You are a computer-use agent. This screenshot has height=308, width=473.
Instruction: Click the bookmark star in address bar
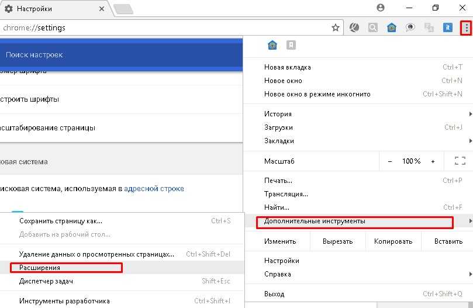[336, 27]
